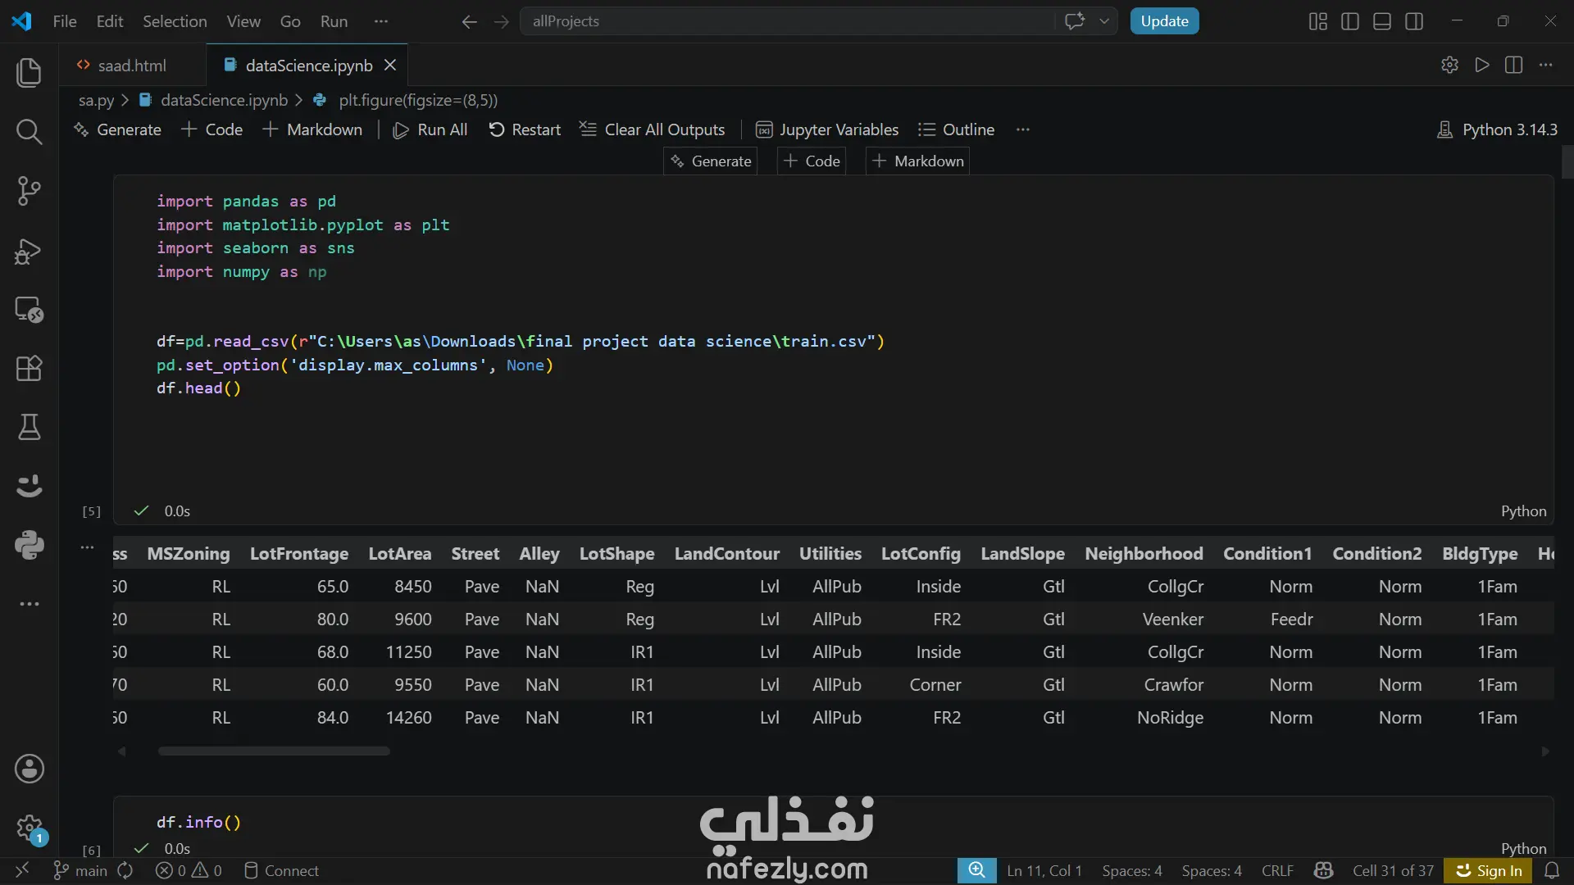Click the 'Crawfor' neighborhood cell

point(1173,685)
